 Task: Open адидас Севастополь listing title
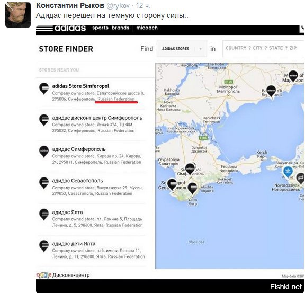77,181
